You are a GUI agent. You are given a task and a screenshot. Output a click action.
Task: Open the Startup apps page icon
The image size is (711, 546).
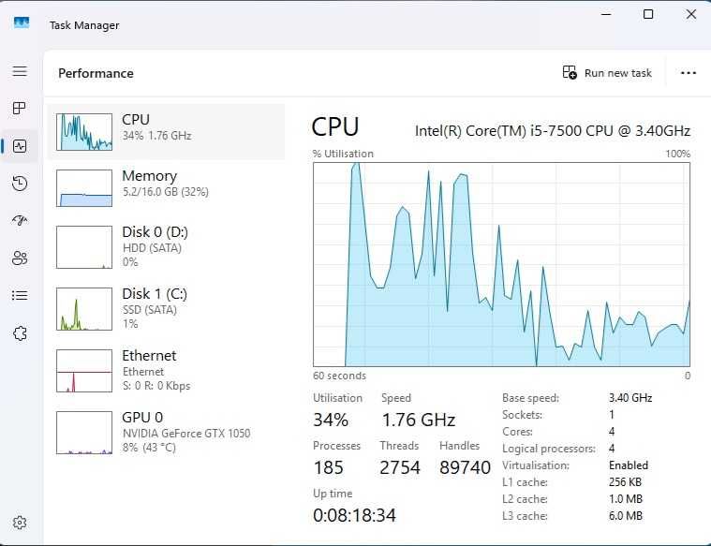[20, 221]
